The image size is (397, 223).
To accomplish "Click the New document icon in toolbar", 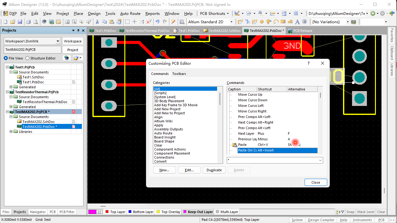I will (x=5, y=22).
